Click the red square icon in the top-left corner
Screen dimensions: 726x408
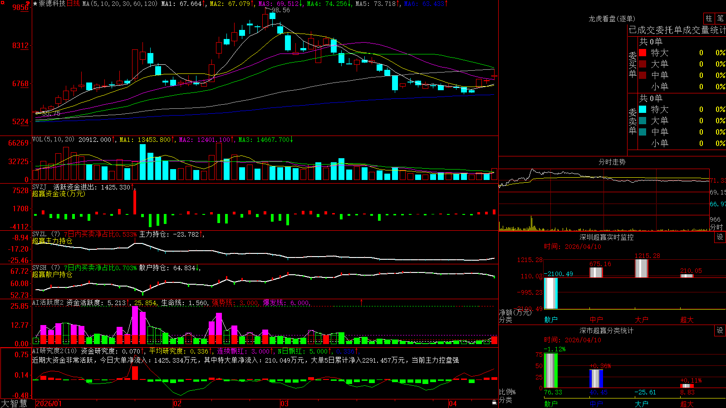point(2,2)
